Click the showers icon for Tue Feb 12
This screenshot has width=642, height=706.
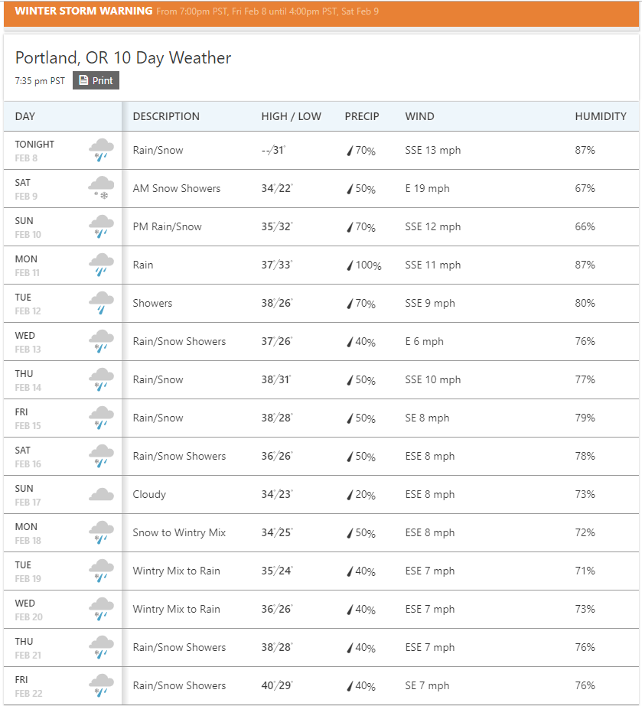[101, 303]
